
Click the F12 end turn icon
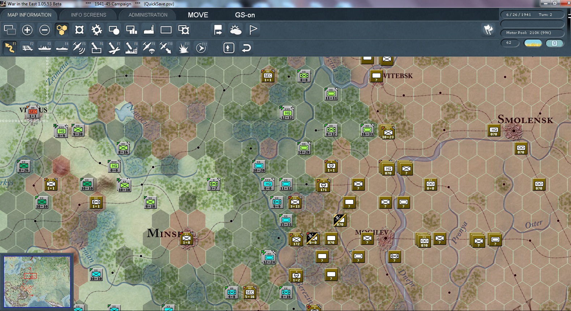click(201, 48)
